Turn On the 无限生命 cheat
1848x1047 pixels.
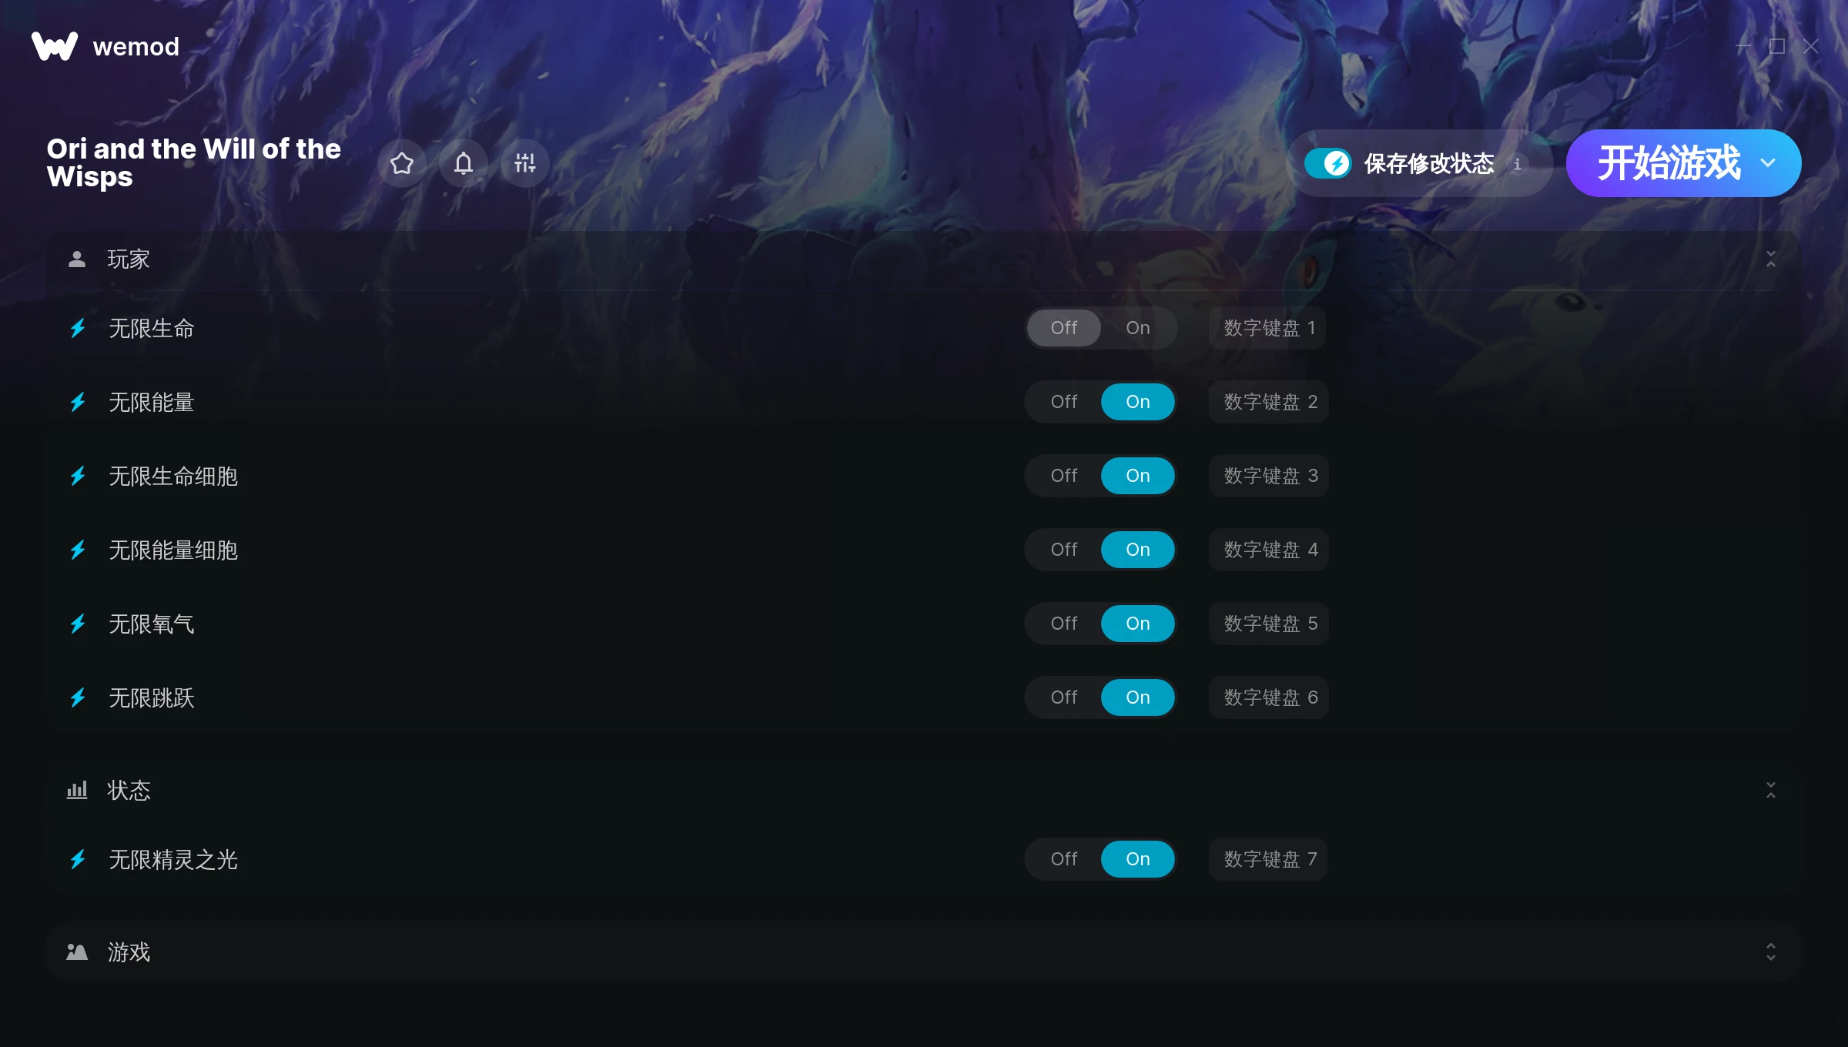coord(1137,328)
